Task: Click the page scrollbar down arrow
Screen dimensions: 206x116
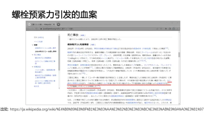Action: (x=179, y=104)
